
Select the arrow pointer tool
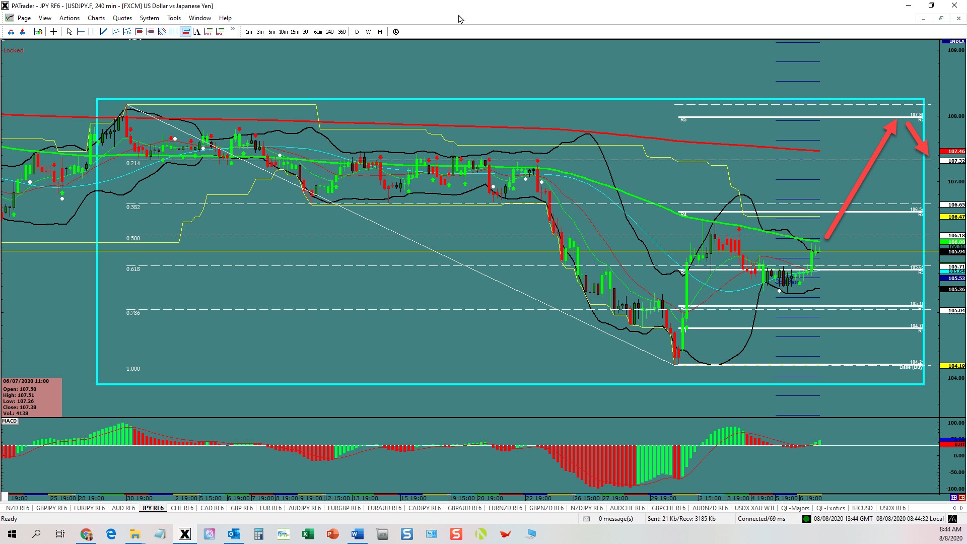(70, 32)
